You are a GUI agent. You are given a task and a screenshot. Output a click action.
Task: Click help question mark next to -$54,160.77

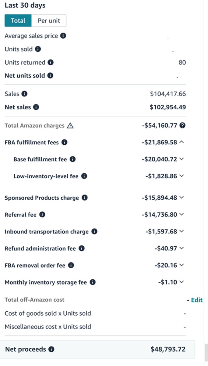182,125
